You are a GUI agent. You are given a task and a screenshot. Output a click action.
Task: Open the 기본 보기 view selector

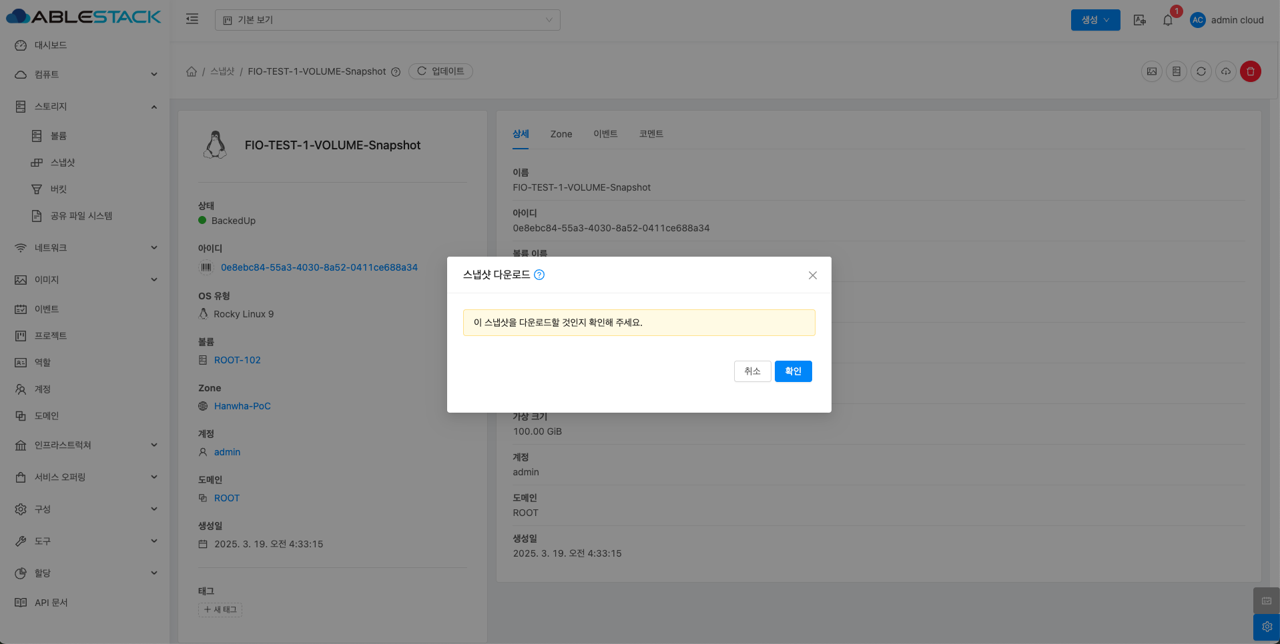click(387, 20)
